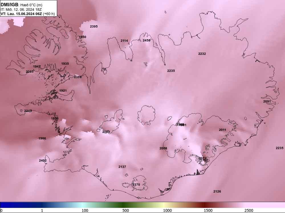Click the IT: Mið. 12. 06. 2024 18Z line

tap(21, 9)
